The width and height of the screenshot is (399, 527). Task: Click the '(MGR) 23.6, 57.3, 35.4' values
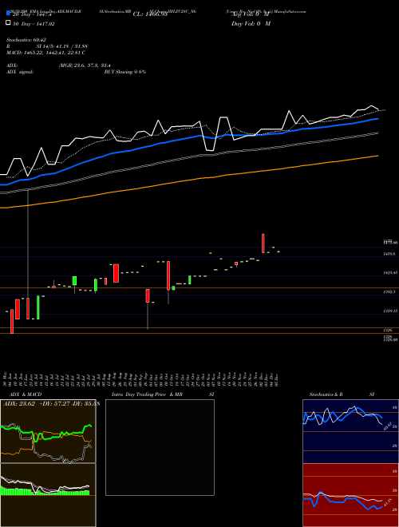tap(85, 65)
